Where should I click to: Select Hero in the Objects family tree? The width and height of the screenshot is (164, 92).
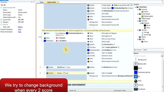click(x=148, y=28)
